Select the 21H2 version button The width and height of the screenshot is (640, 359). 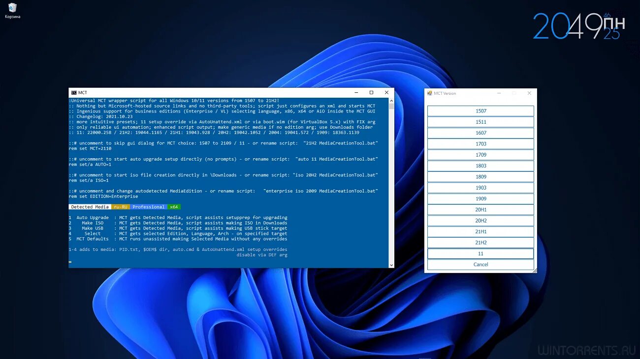point(480,243)
